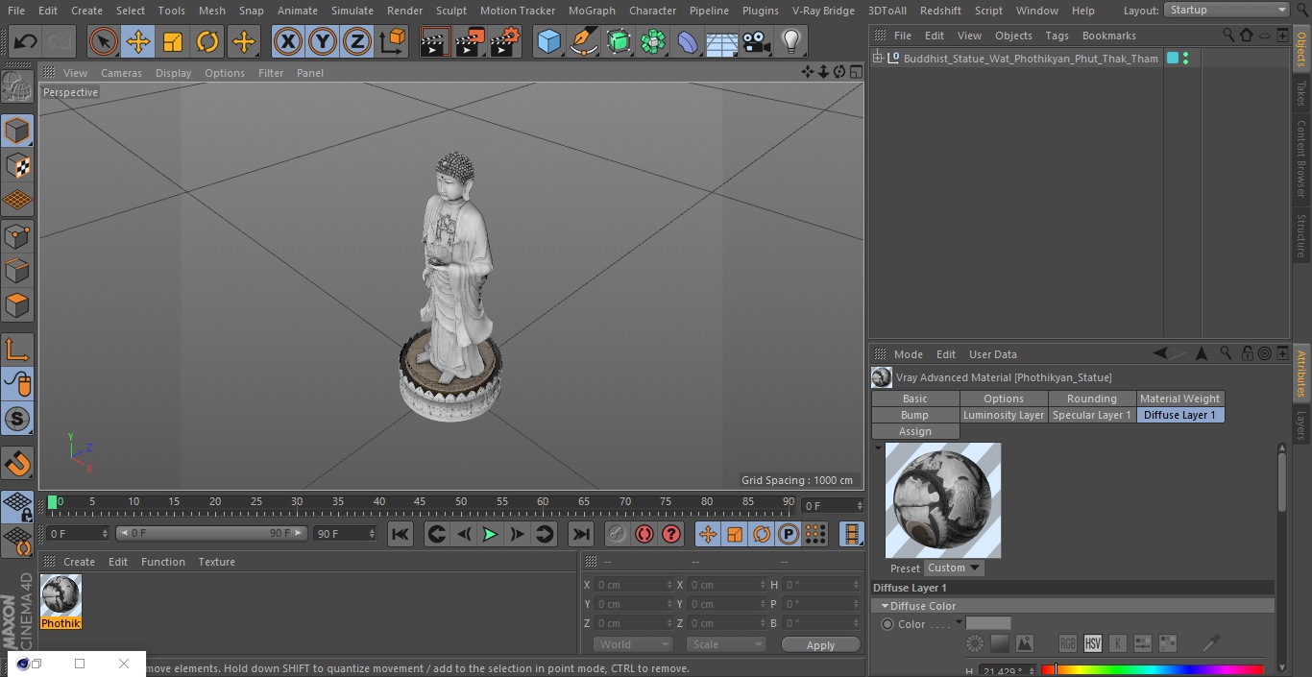
Task: Switch to Model mode in left palette
Action: point(17,131)
